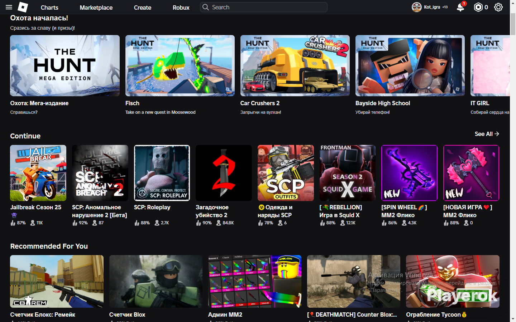Image resolution: width=516 pixels, height=322 pixels.
Task: Click the search magnifier icon
Action: [x=205, y=7]
